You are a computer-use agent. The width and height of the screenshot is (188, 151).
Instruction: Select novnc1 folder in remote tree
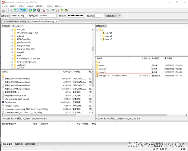tap(109, 33)
